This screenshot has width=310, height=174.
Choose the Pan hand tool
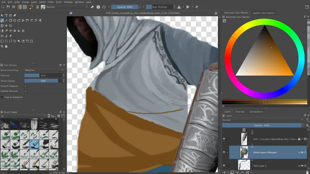coord(6,46)
